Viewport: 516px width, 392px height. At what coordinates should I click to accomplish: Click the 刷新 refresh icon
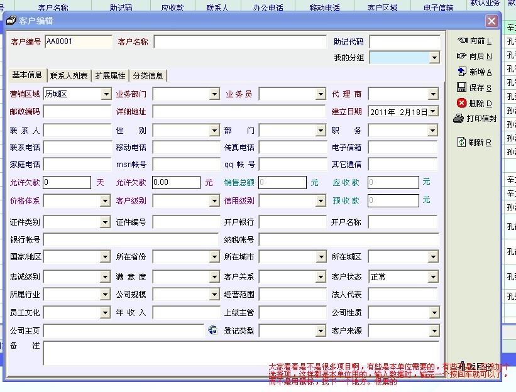tap(462, 143)
